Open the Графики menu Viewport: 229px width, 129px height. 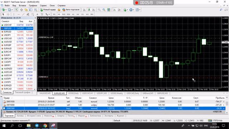coord(33,5)
